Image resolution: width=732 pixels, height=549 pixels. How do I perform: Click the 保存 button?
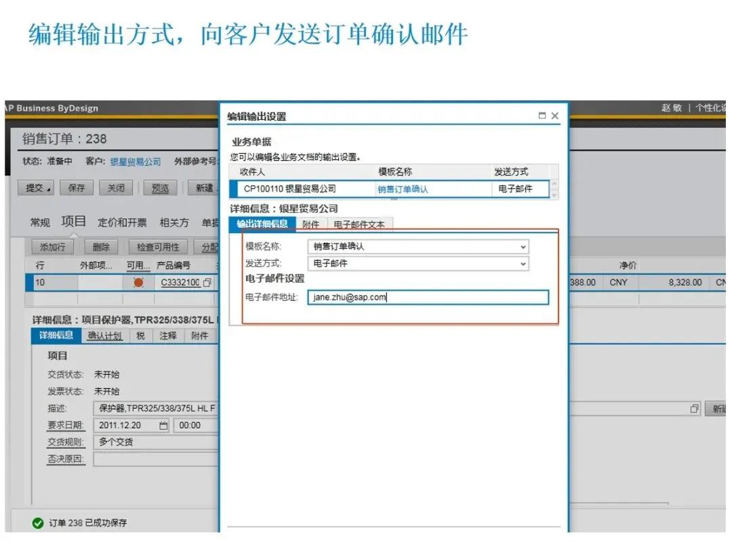point(77,188)
